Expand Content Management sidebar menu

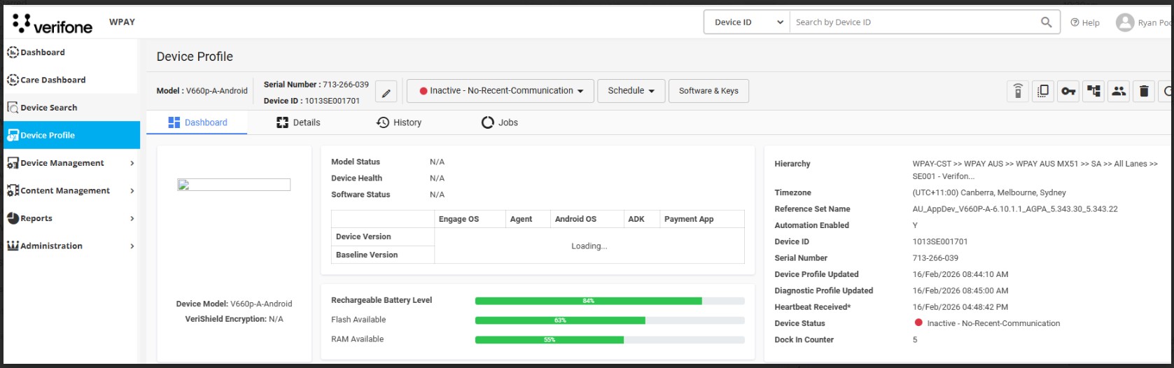[70, 190]
